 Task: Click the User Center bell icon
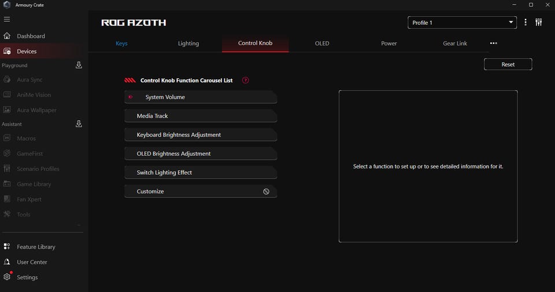pyautogui.click(x=7, y=262)
